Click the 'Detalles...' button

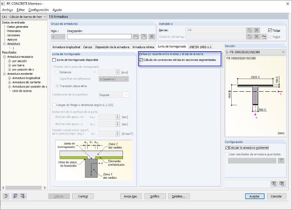(179, 197)
